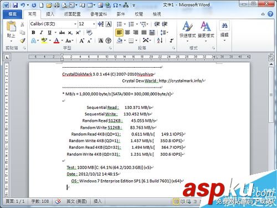Open the Line Spacing dropdown
The width and height of the screenshot is (277, 208).
point(164,33)
